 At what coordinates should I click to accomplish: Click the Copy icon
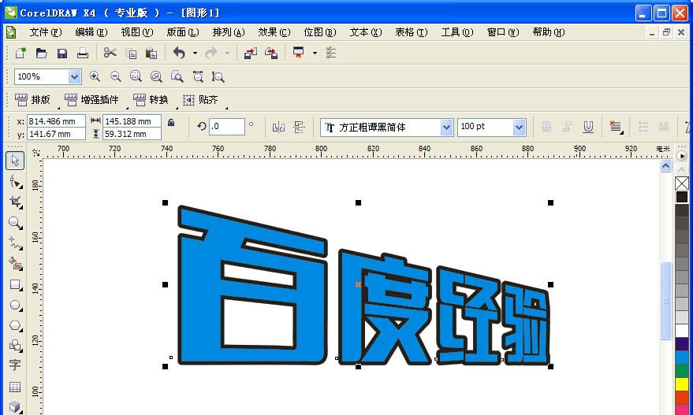tap(131, 54)
